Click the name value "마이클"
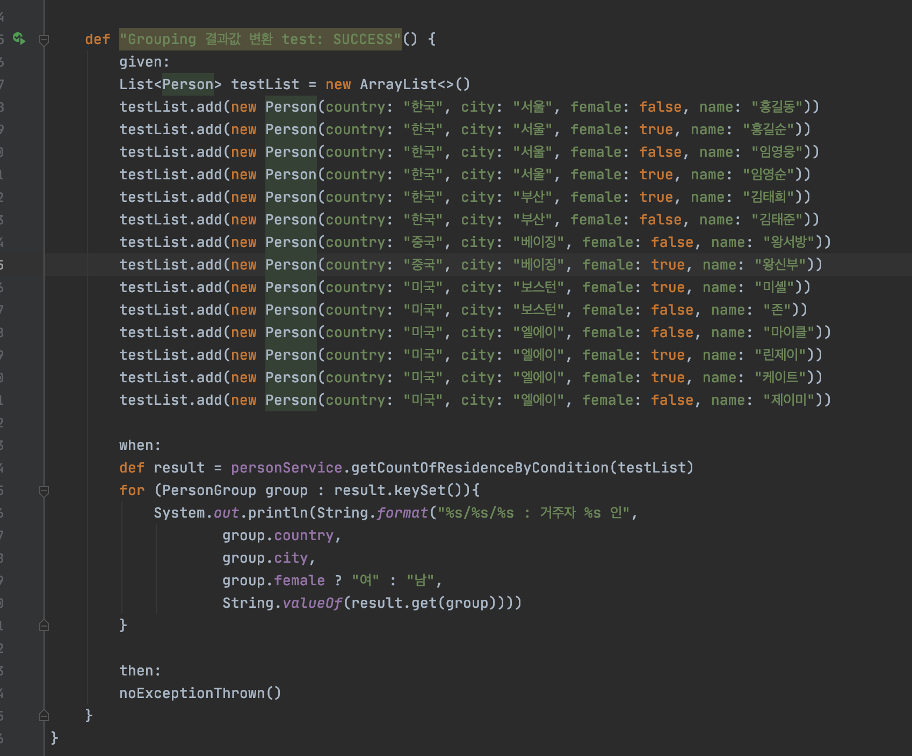Screen dimensions: 912x756 pos(789,332)
